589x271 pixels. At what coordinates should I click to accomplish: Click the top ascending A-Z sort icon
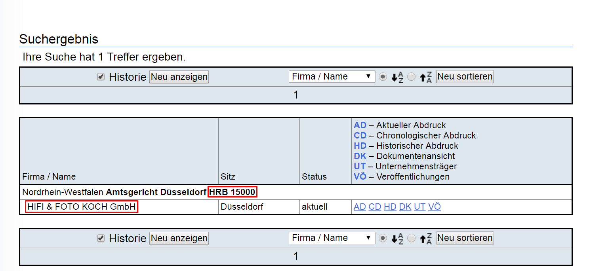(397, 77)
